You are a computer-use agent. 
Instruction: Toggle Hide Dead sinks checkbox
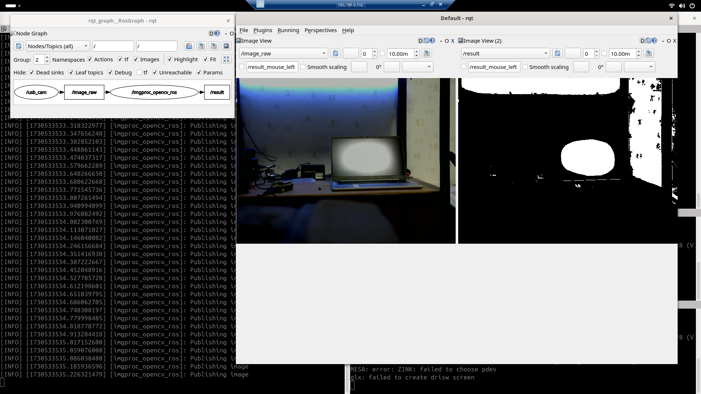[32, 73]
